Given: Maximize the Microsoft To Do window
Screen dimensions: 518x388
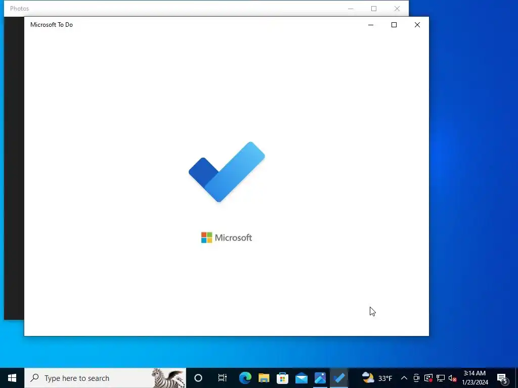Looking at the screenshot, I should click(394, 25).
